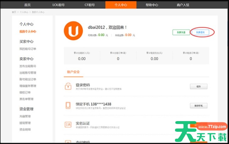
Task: Click the orange U profile avatar
Action: (73, 32)
